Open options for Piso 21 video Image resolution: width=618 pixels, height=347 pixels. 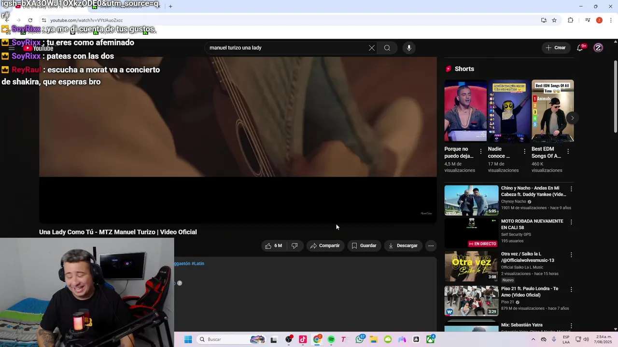571,290
